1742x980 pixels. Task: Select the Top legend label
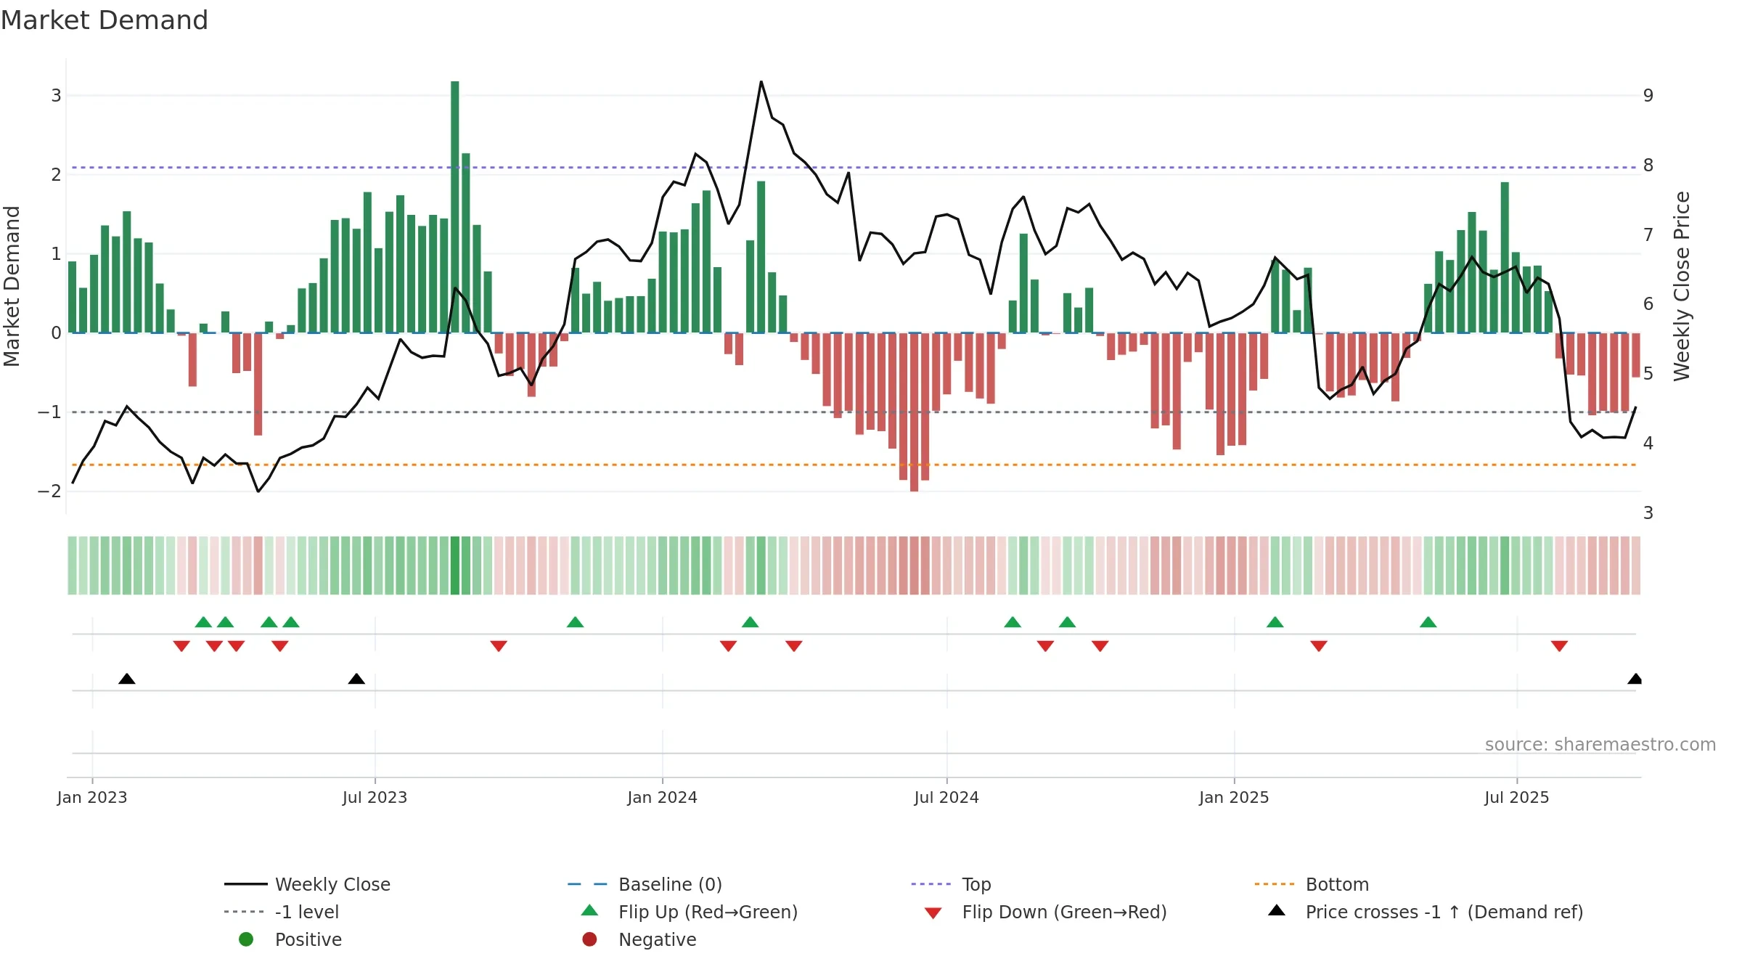tap(976, 884)
